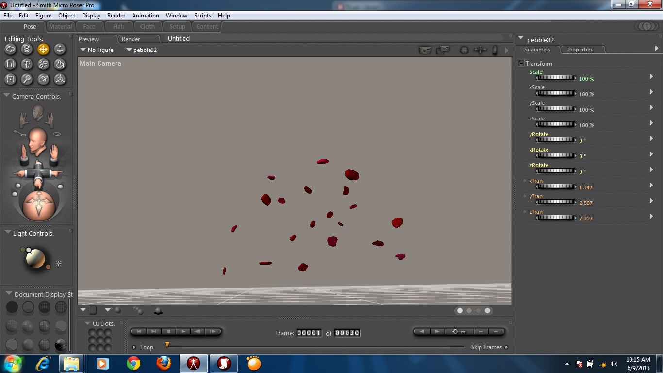This screenshot has width=663, height=373.
Task: Open the Properties tab
Action: tap(580, 50)
